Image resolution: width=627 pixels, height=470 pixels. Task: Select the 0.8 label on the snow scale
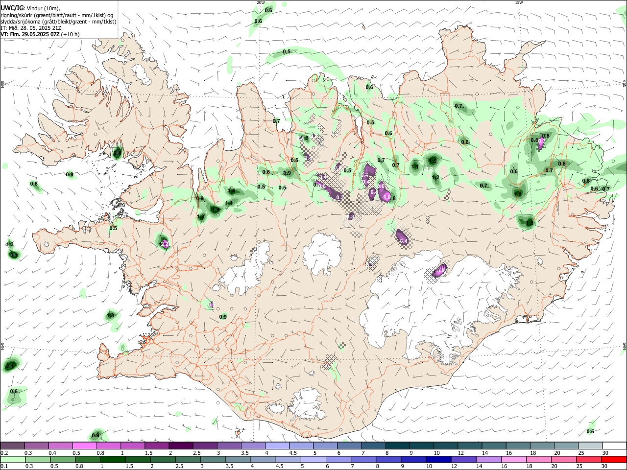click(100, 453)
